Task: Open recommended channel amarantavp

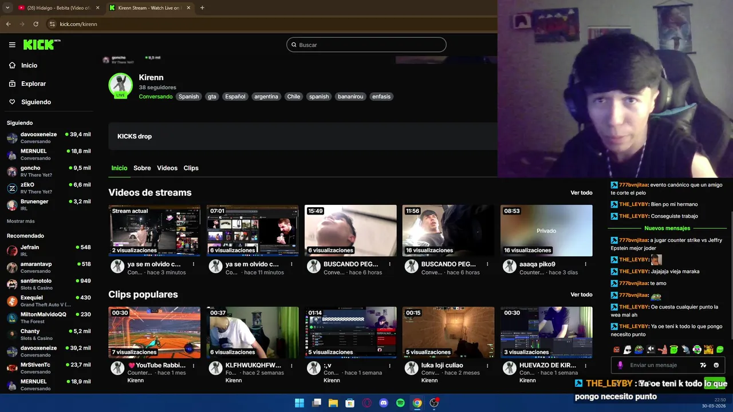Action: coord(49,267)
